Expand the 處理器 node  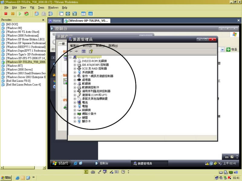click(x=75, y=80)
